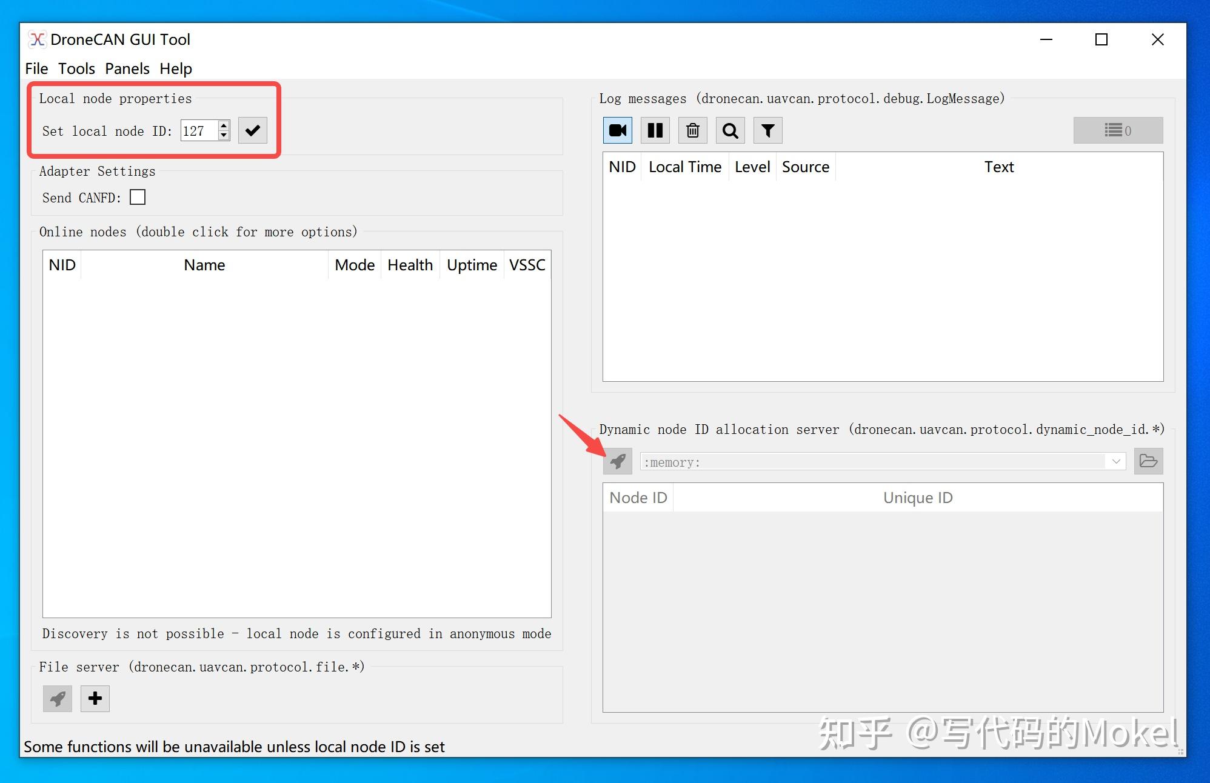Open the File menu
1210x783 pixels.
(x=36, y=68)
